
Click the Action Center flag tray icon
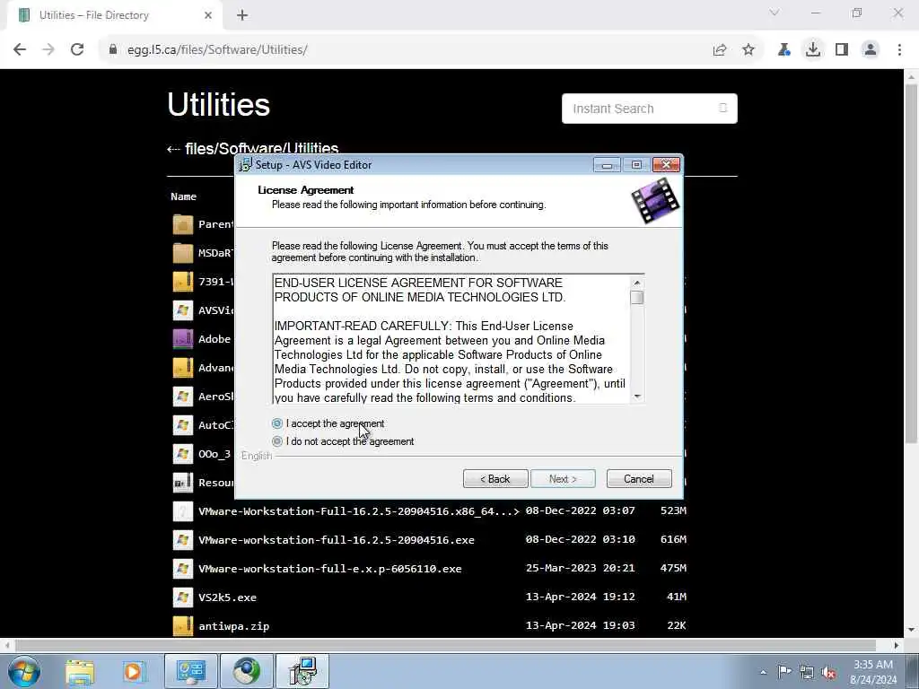pos(783,672)
